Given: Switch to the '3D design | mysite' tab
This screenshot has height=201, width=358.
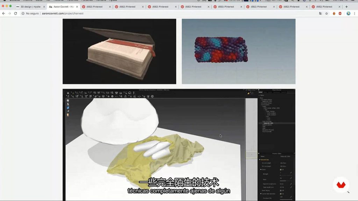Looking at the screenshot, I should pyautogui.click(x=30, y=7).
